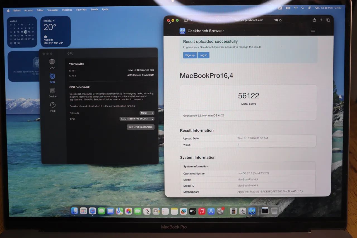Open Contacts from the Dock
Screen dimensions: 357x238
156,211
